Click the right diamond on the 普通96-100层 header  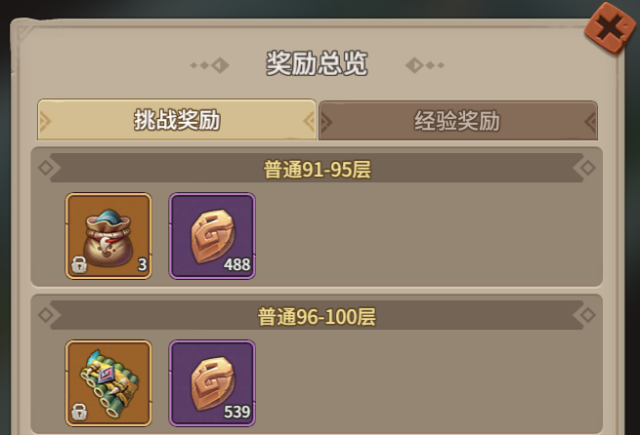[588, 315]
